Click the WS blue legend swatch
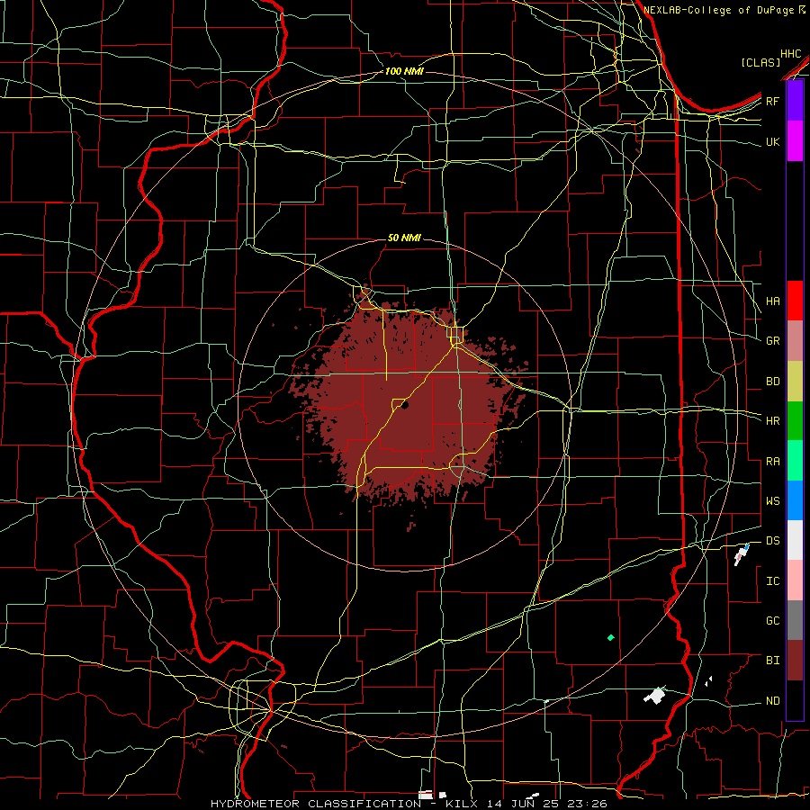Screen dimensions: 810x810 click(795, 500)
